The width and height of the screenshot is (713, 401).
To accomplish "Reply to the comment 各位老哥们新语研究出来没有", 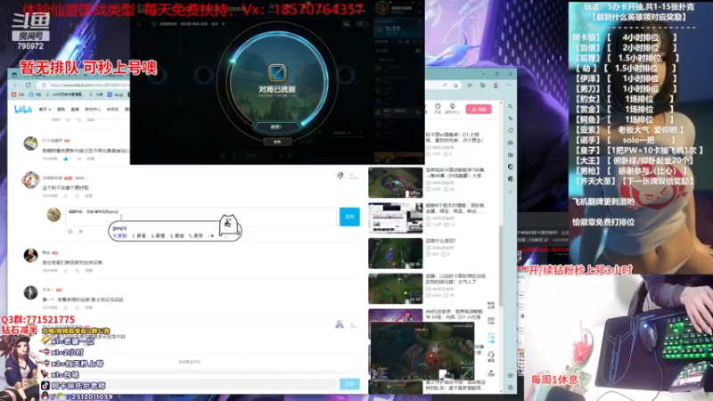I will 88,271.
